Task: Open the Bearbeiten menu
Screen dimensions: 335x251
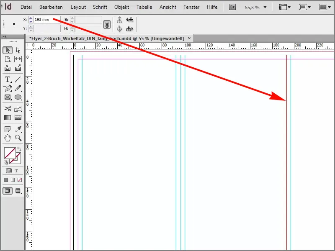Action: pyautogui.click(x=51, y=7)
